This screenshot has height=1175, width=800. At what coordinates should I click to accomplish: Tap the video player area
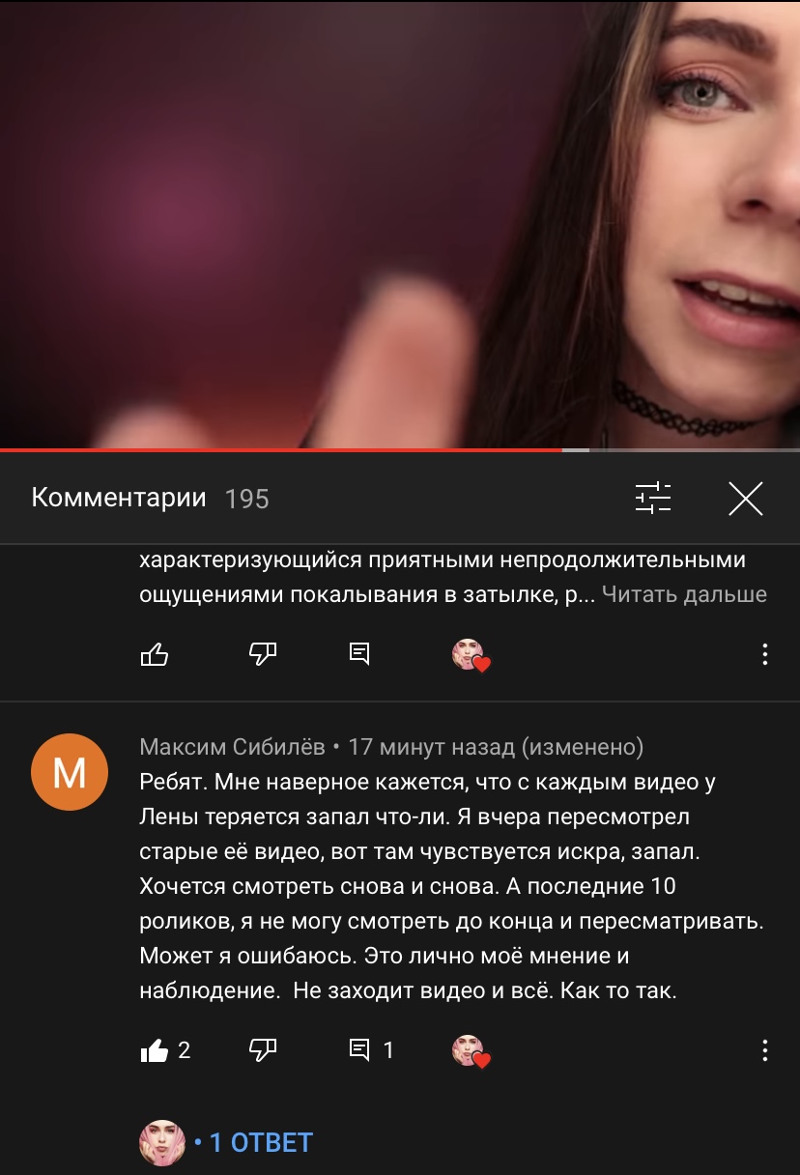400,224
